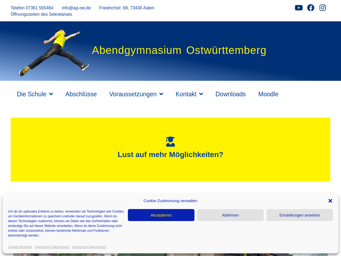Call via Telefon 07361 555464 link
The width and height of the screenshot is (341, 256).
pyautogui.click(x=32, y=8)
